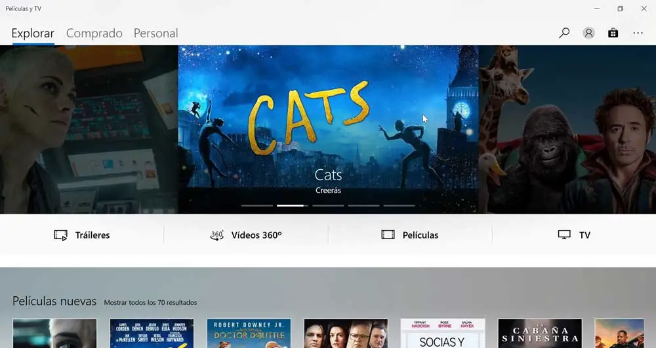Open the first new movie poster thumbnail

pos(55,334)
